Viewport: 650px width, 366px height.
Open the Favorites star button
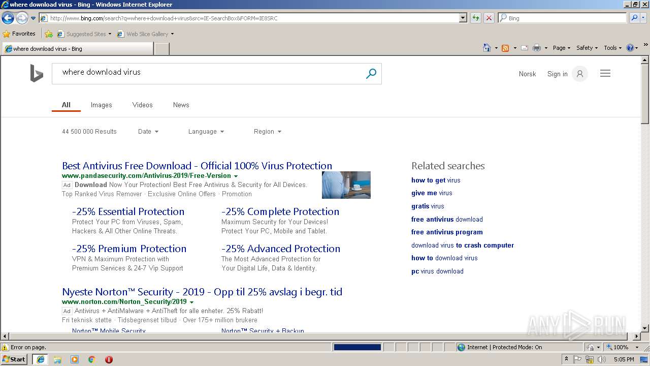coord(19,34)
